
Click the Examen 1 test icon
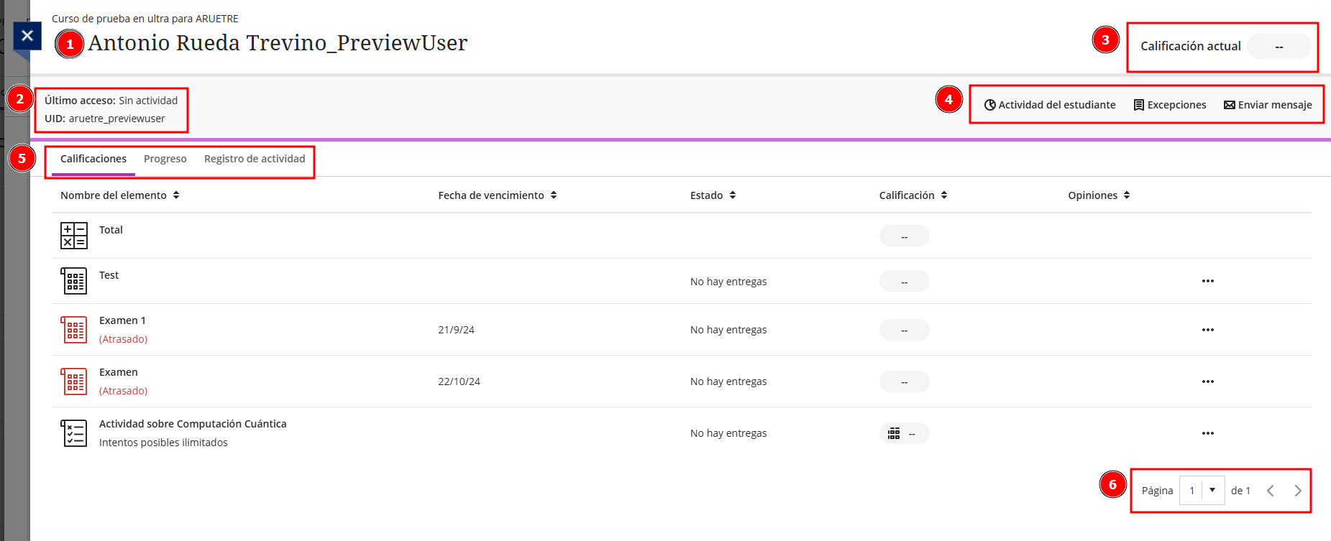(x=74, y=330)
